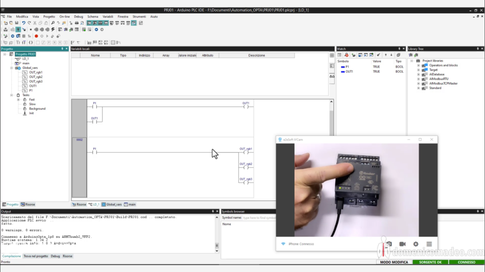The height and width of the screenshot is (272, 485).
Task: Open the Progetto menu
Action: coord(49,17)
